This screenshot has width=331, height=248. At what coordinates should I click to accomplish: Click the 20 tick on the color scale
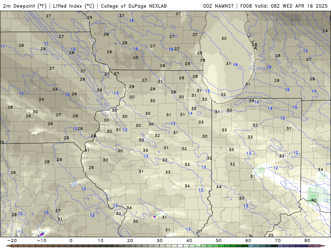tap(130, 241)
